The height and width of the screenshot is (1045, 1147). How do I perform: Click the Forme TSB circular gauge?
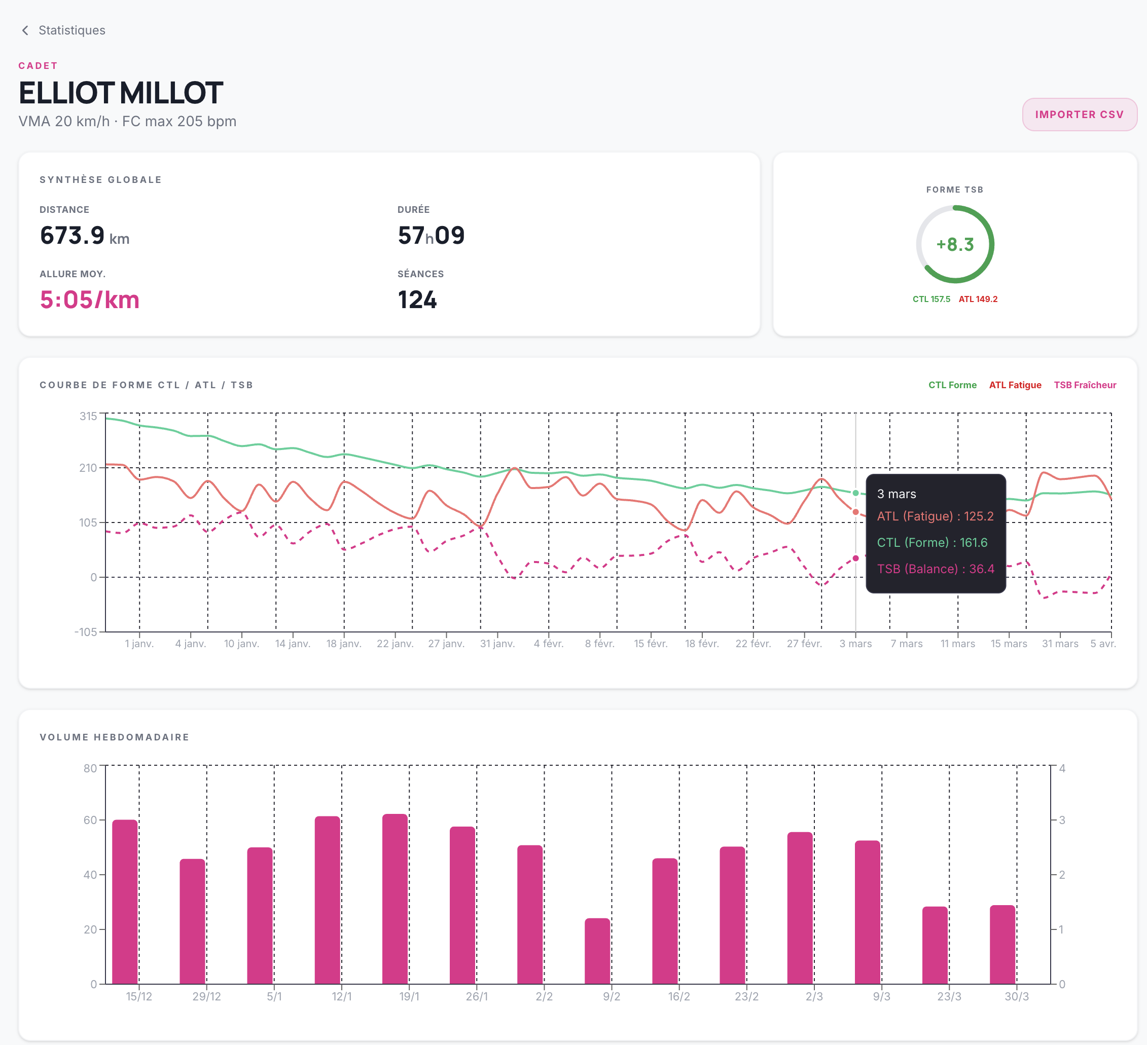point(955,244)
